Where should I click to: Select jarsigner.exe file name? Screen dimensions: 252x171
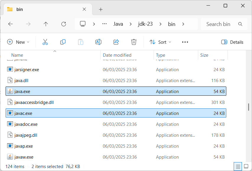coord(27,70)
